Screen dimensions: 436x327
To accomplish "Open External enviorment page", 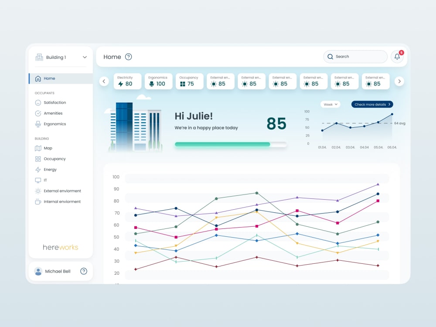I will tap(61, 191).
